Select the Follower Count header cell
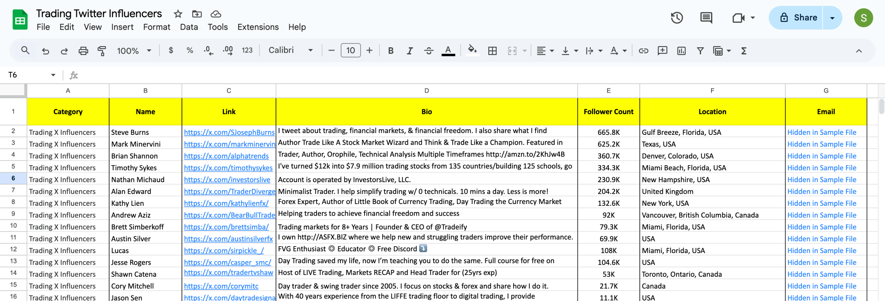 tap(608, 111)
